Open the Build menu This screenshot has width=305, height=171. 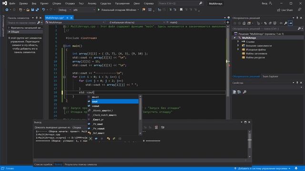click(x=57, y=3)
